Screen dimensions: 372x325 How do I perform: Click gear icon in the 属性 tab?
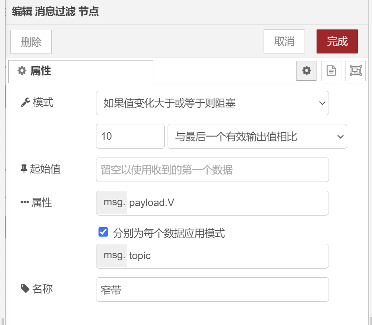(22, 71)
